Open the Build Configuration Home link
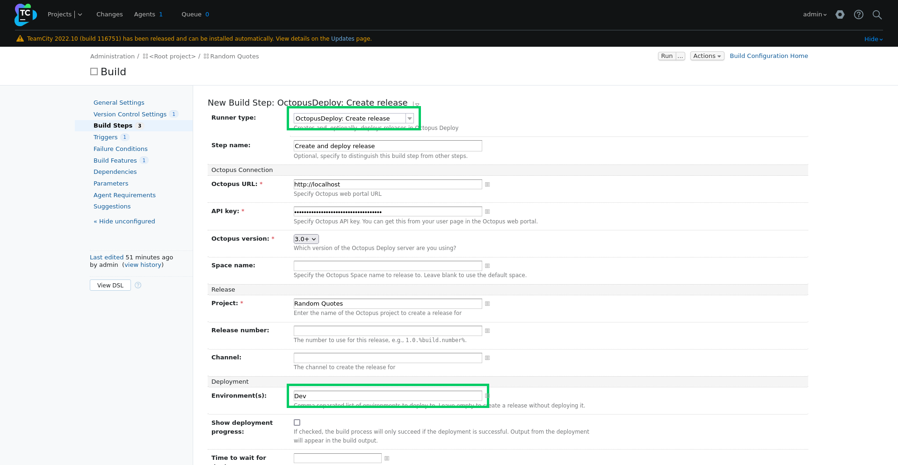 [769, 56]
